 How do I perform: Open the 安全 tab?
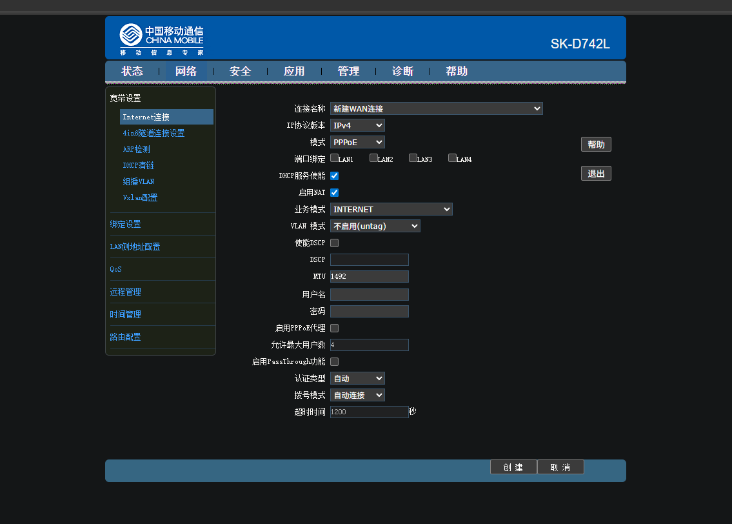[241, 72]
